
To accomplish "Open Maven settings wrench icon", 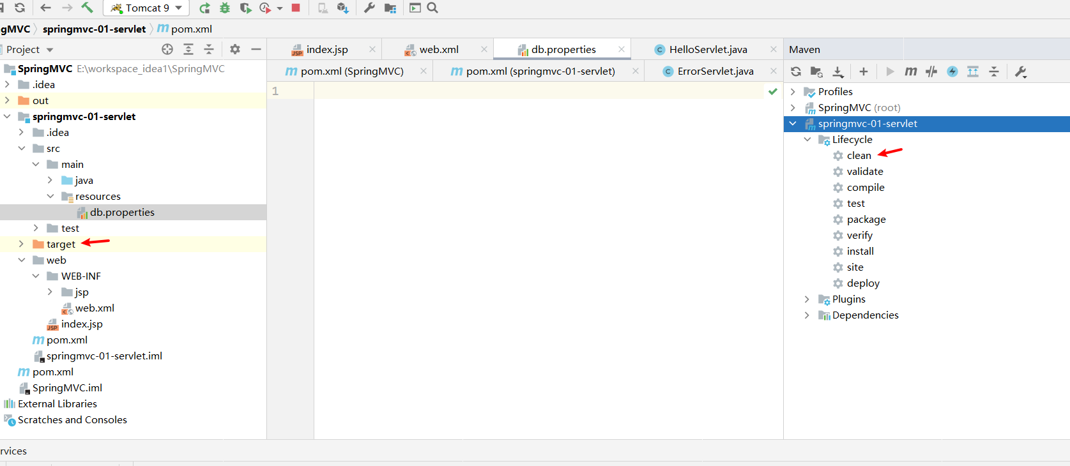I will click(x=1021, y=71).
